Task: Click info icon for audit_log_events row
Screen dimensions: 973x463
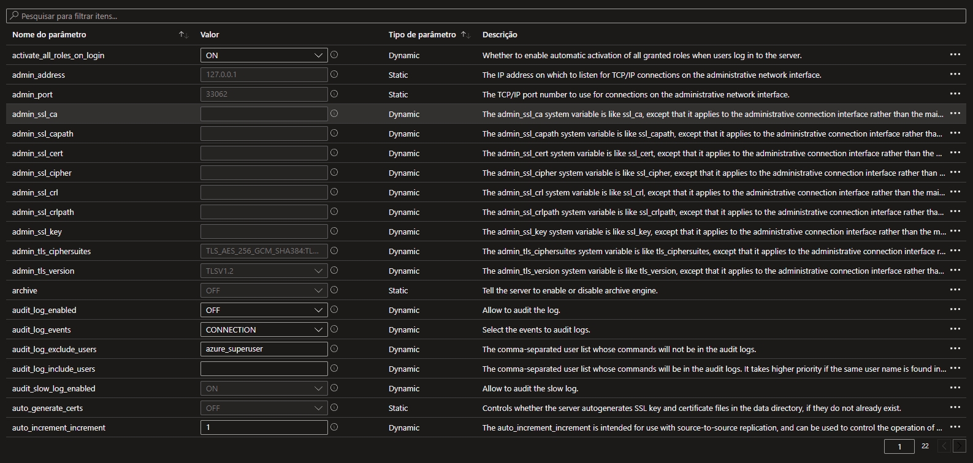Action: [334, 329]
